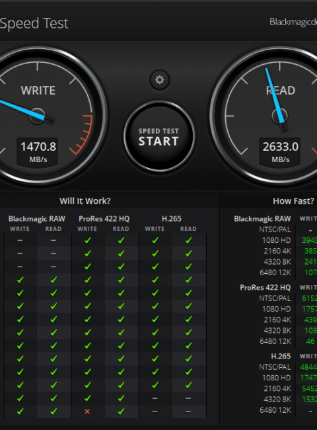317x430 pixels.
Task: Click 2160 4K row under H.265 in How Fast
Action: 277,388
